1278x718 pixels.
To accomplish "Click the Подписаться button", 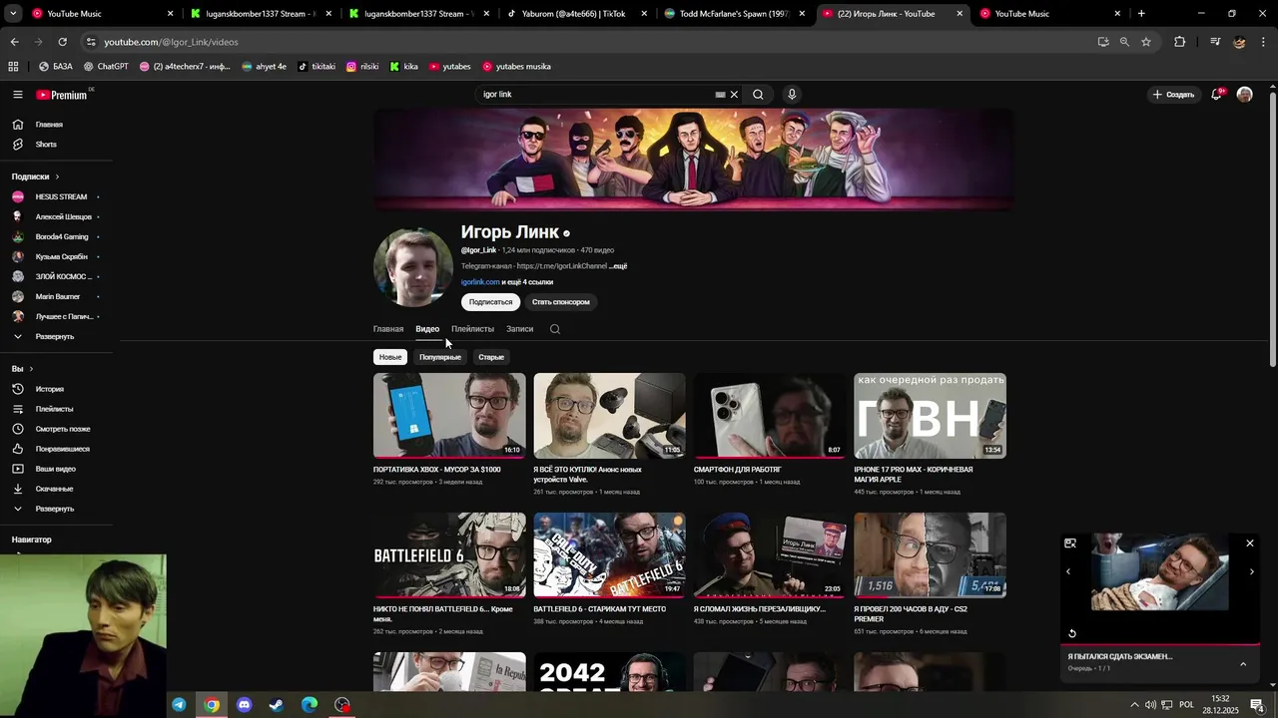I will [x=490, y=302].
